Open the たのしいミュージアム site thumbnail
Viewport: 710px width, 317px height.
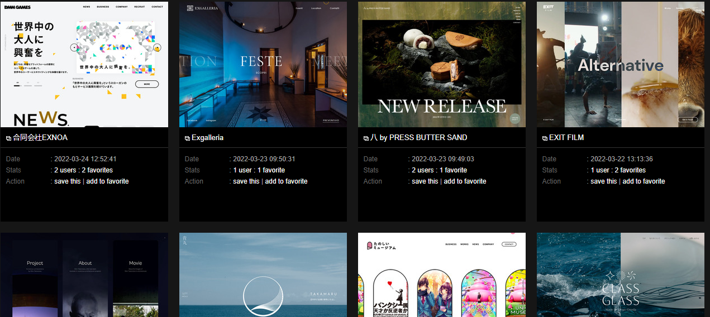coord(442,275)
